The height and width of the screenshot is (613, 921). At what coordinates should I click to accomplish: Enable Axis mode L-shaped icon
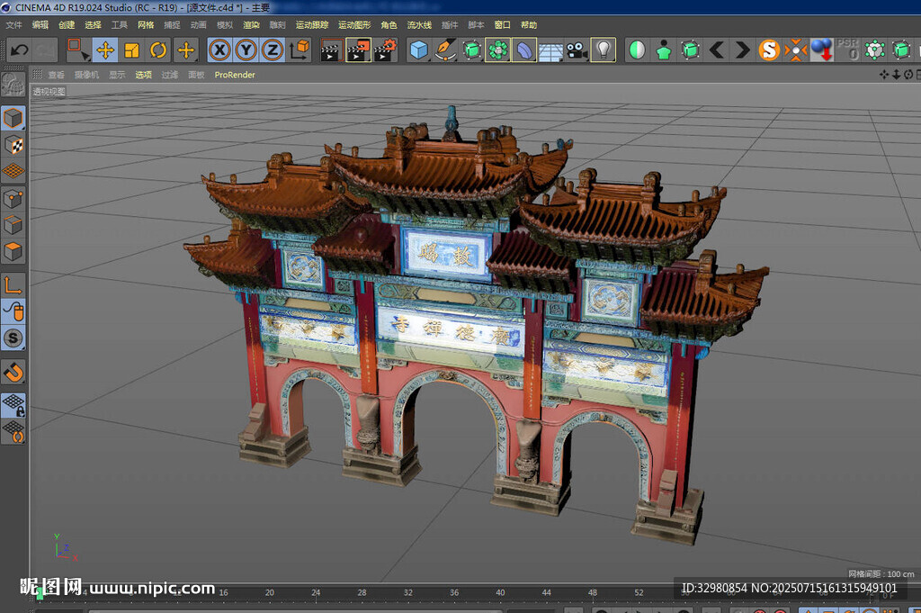click(x=13, y=285)
